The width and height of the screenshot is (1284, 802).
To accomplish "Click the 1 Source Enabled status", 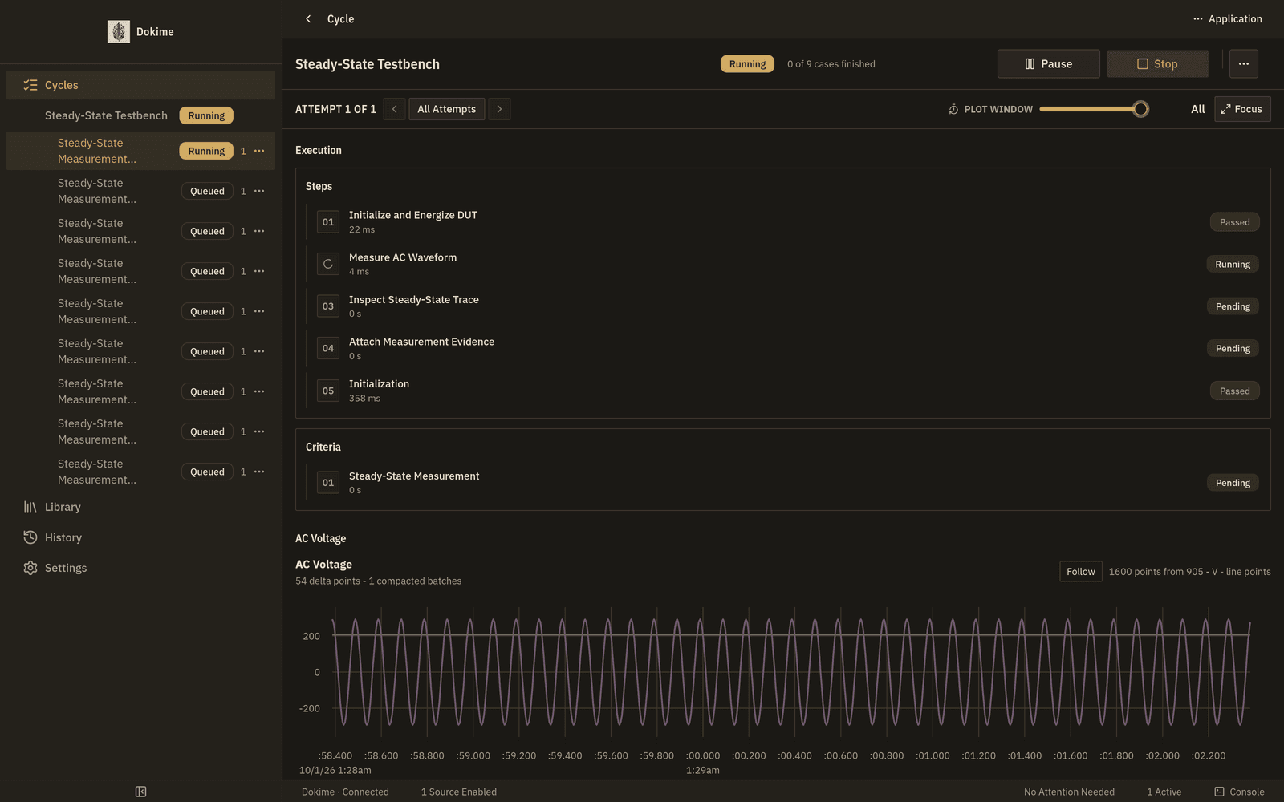I will click(459, 792).
